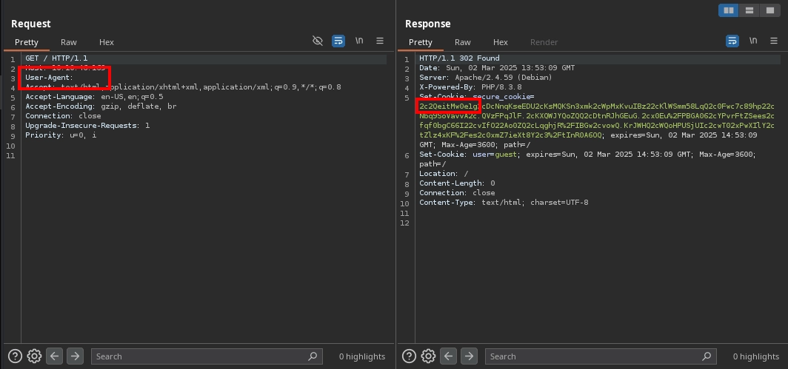The width and height of the screenshot is (788, 369).
Task: Open the Response panel hamburger menu
Action: pos(774,41)
